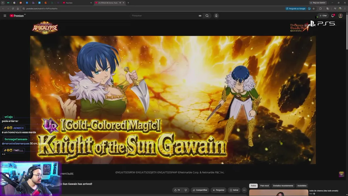348x196 pixels.
Task: Open video titled noite de cinema
Action: 324,191
